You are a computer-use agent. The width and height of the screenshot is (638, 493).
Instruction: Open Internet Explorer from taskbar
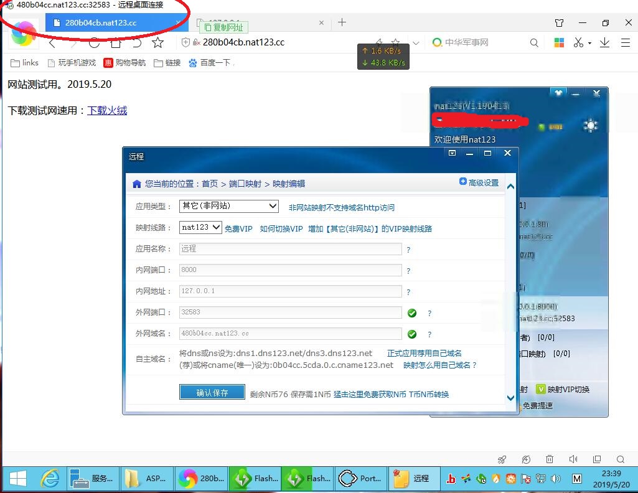50,478
